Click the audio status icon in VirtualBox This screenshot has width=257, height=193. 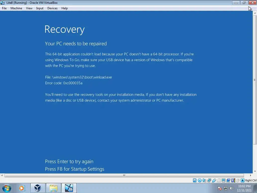[x=204, y=180]
